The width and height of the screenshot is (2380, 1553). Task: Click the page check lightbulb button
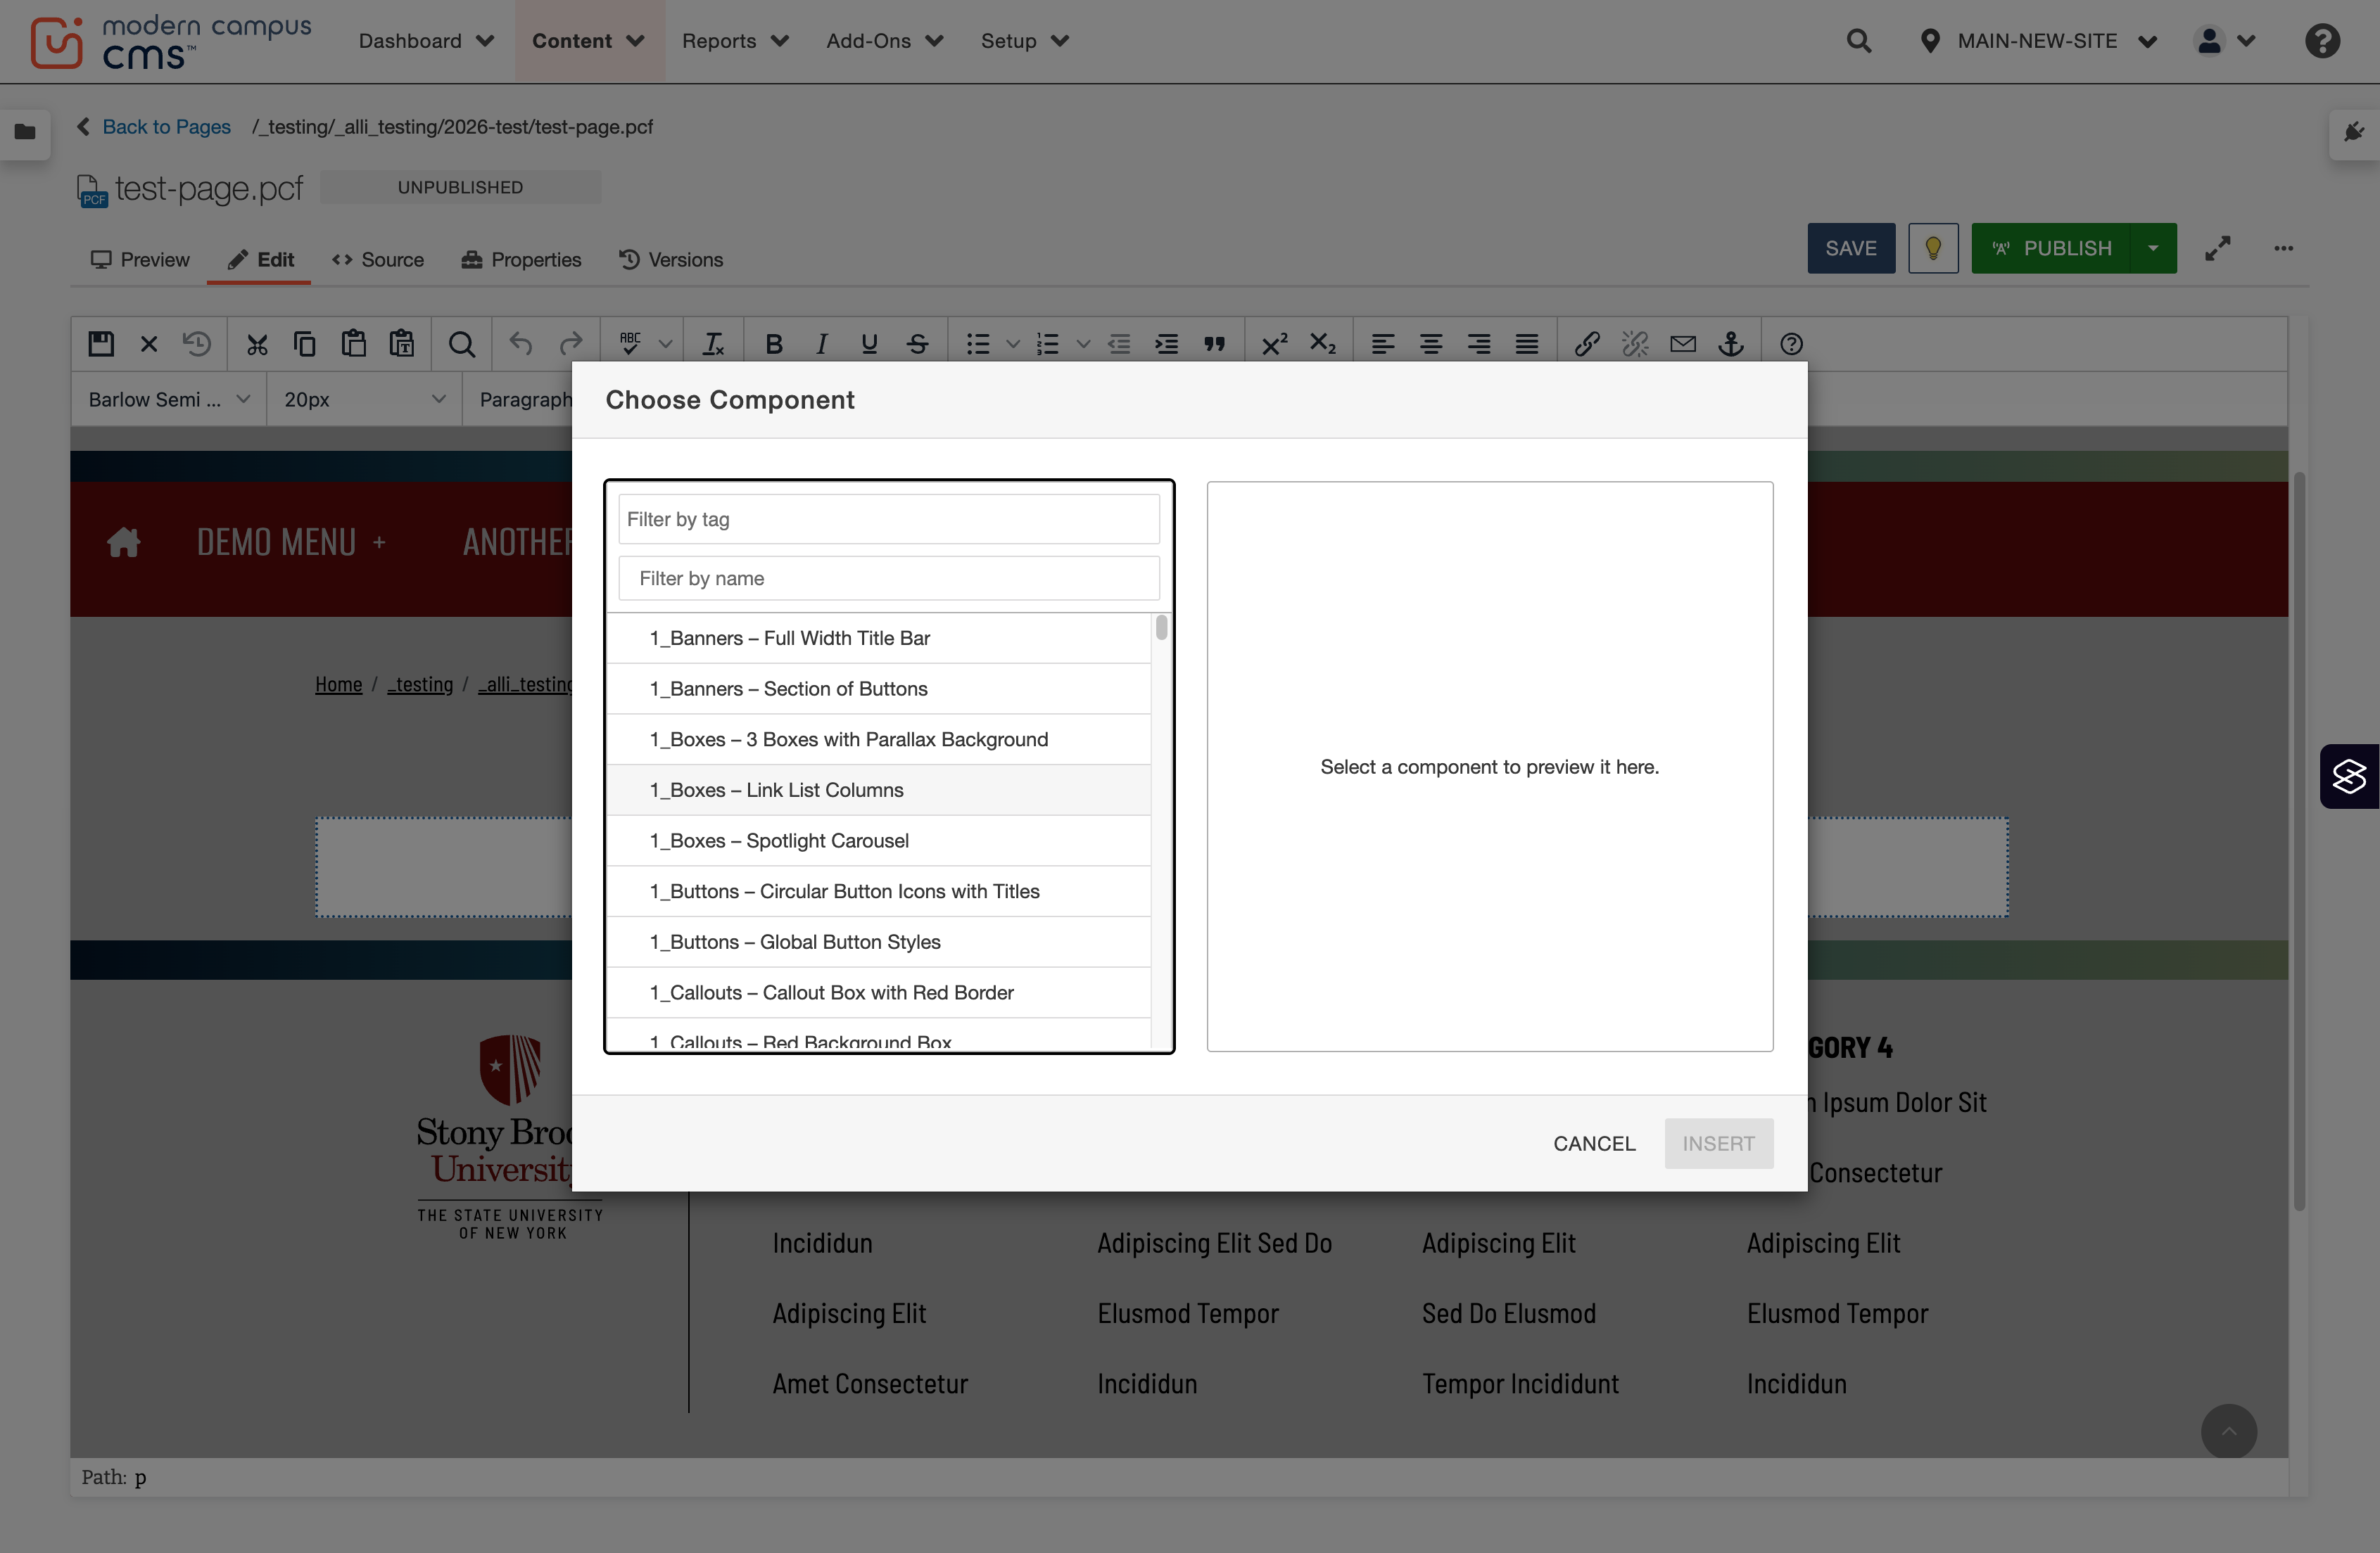[1933, 248]
